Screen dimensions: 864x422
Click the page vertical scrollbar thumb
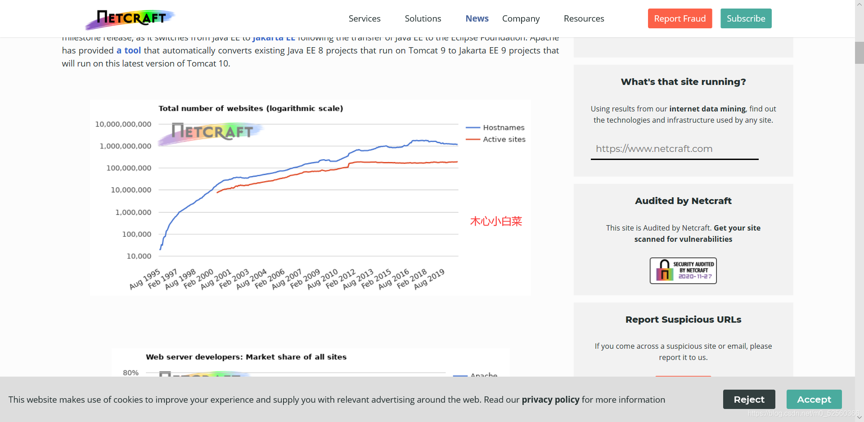859,53
